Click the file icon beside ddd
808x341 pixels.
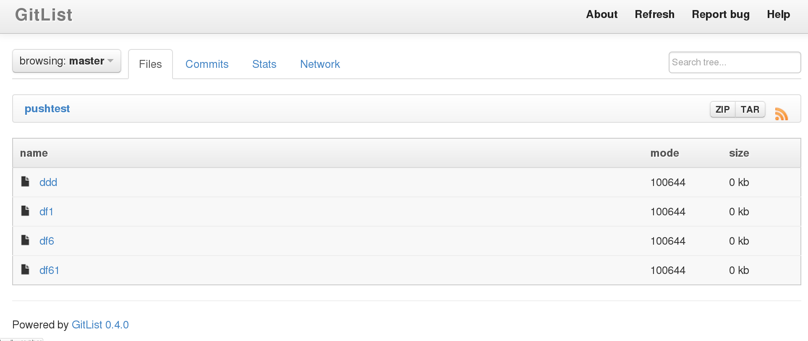[x=25, y=181]
